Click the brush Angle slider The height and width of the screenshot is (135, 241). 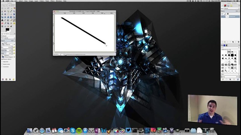click(7, 53)
